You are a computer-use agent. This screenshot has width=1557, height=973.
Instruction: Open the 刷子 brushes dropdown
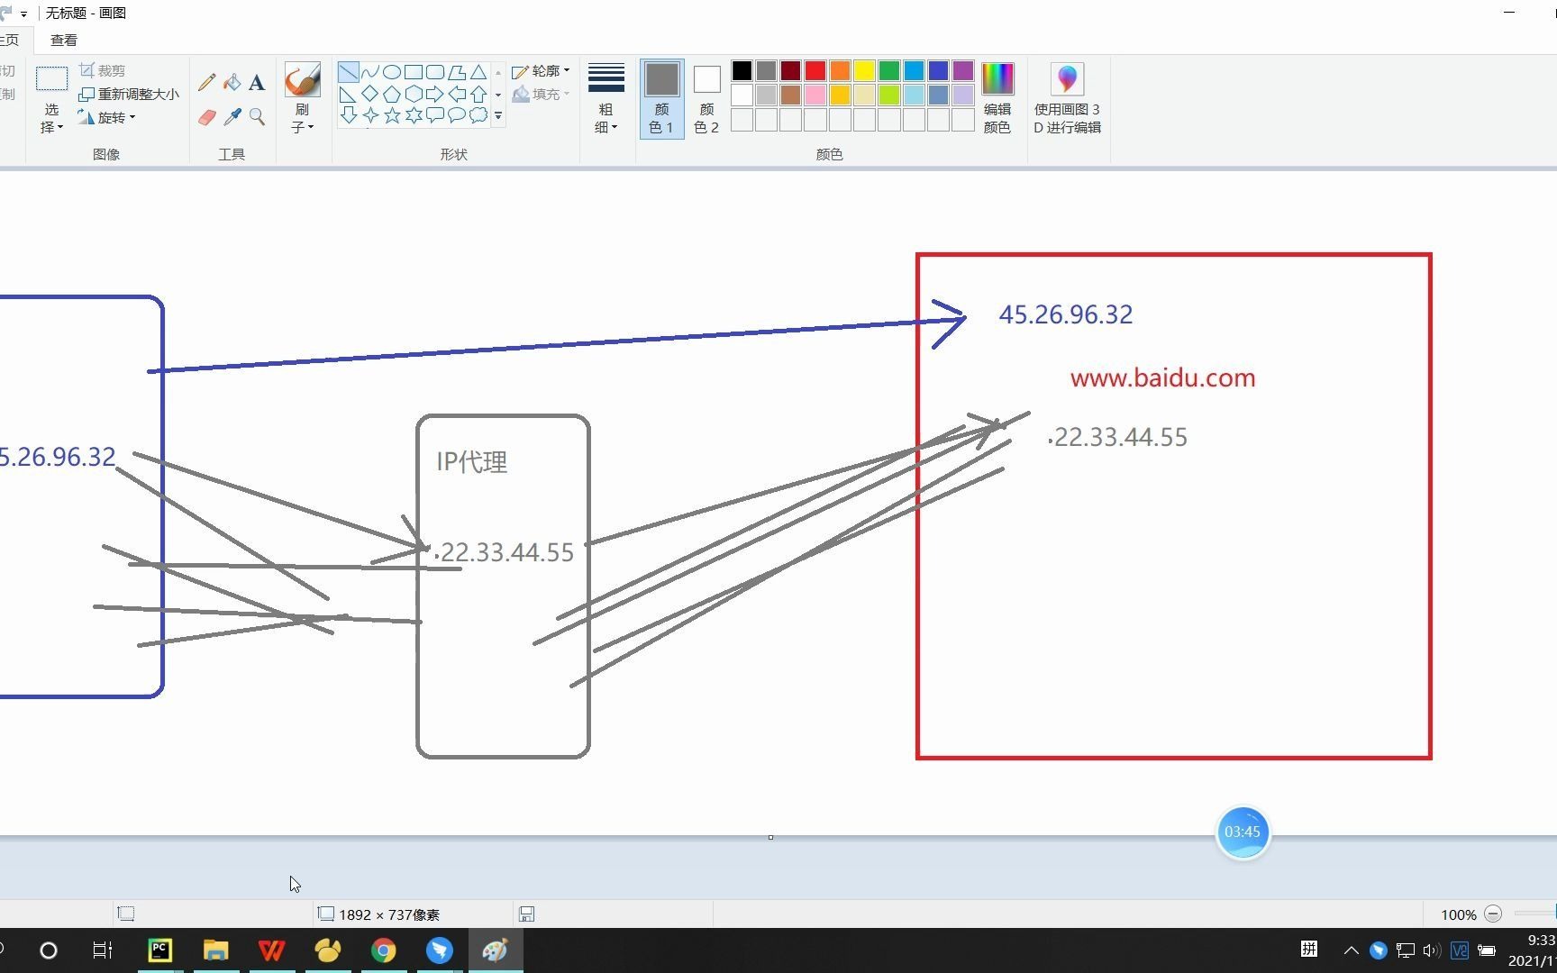tap(302, 118)
